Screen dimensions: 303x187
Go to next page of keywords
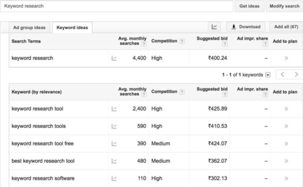click(296, 75)
